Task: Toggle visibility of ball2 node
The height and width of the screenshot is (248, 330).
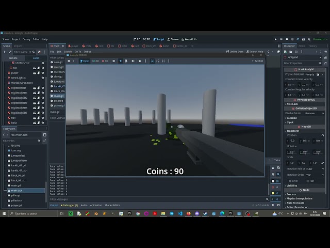Action: pyautogui.click(x=43, y=123)
